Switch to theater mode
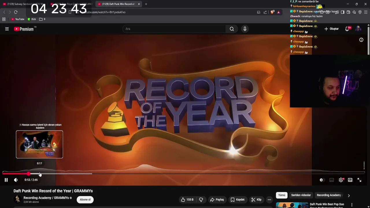Image resolution: width=370 pixels, height=208 pixels. [x=350, y=180]
